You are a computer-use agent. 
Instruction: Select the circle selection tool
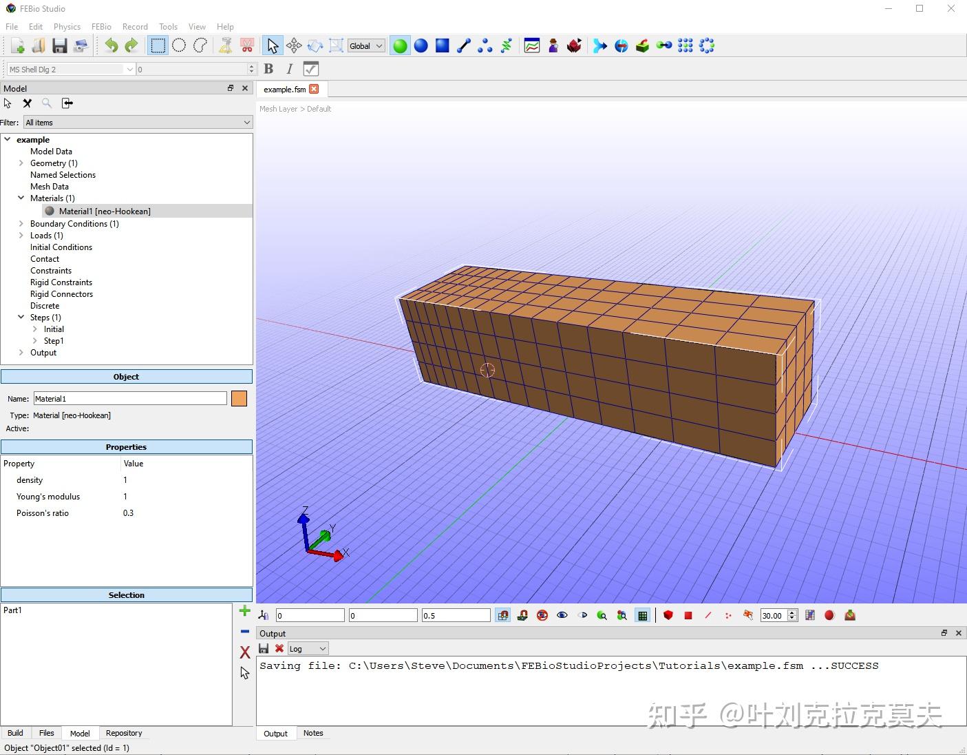pos(179,46)
